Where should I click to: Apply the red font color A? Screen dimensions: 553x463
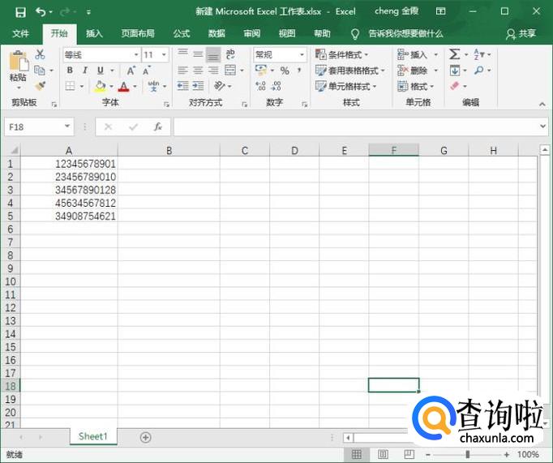(x=123, y=86)
